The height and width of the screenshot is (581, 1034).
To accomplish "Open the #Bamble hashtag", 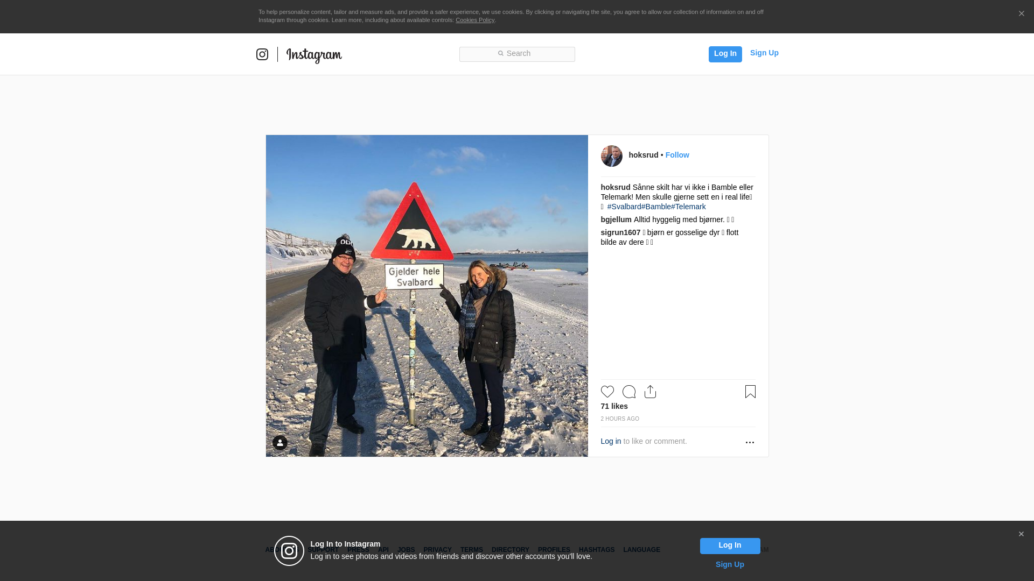I will click(x=656, y=207).
